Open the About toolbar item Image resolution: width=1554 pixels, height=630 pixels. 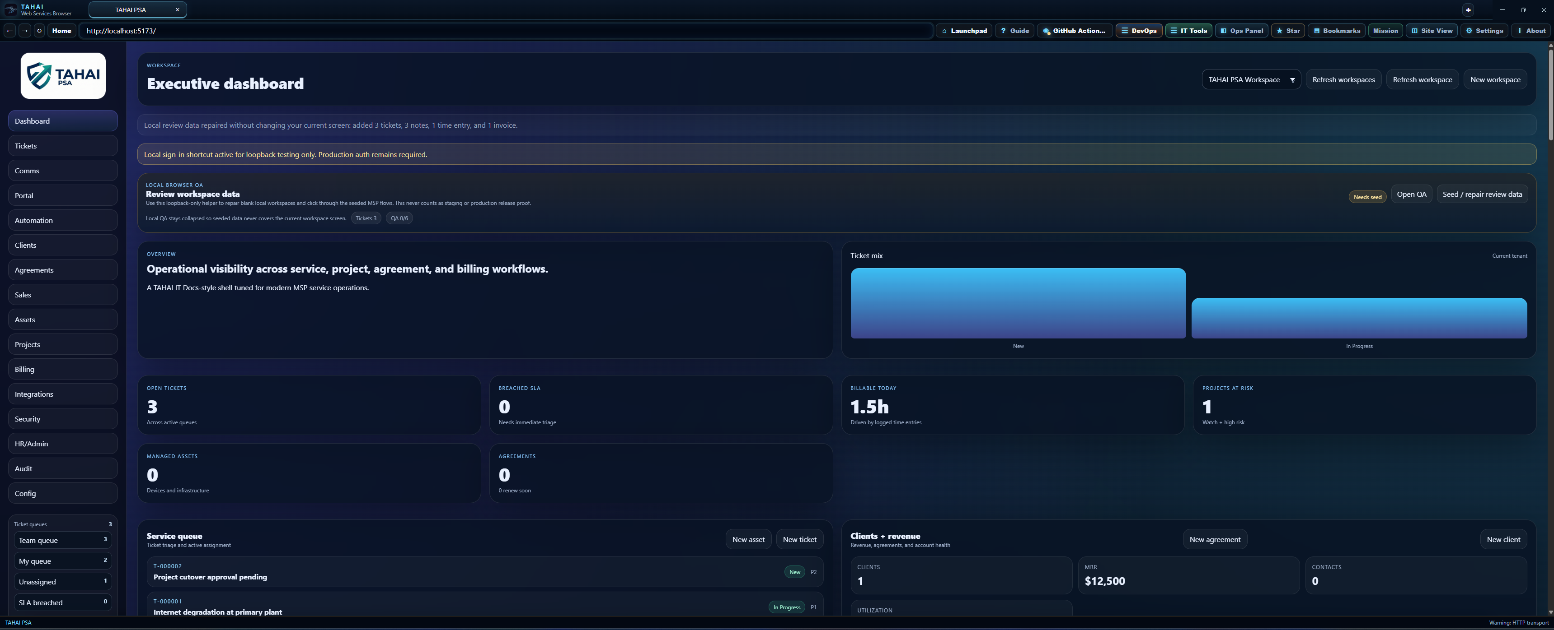1531,31
